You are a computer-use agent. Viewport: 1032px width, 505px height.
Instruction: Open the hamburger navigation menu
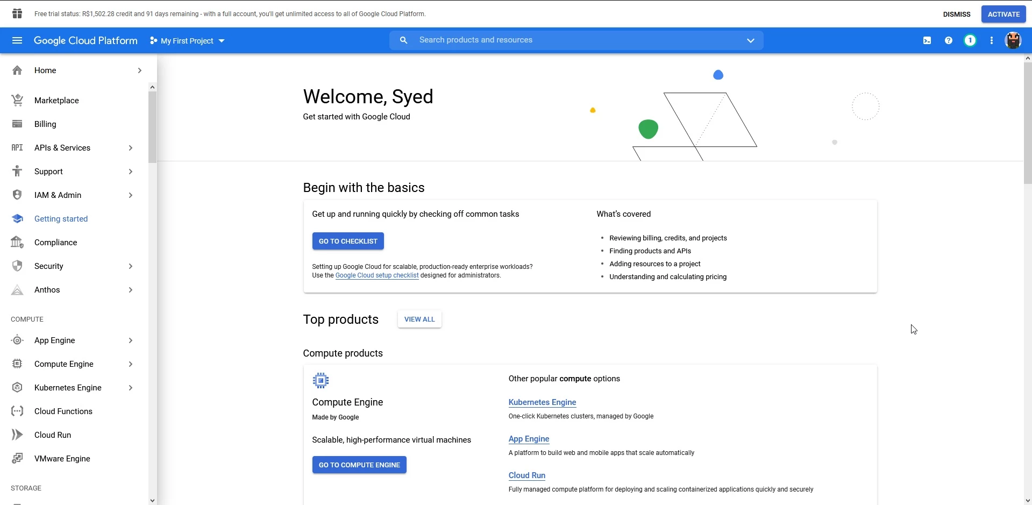pyautogui.click(x=17, y=40)
